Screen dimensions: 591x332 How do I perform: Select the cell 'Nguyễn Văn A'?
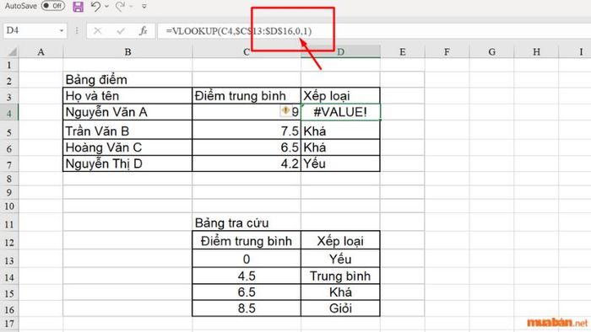tap(127, 112)
